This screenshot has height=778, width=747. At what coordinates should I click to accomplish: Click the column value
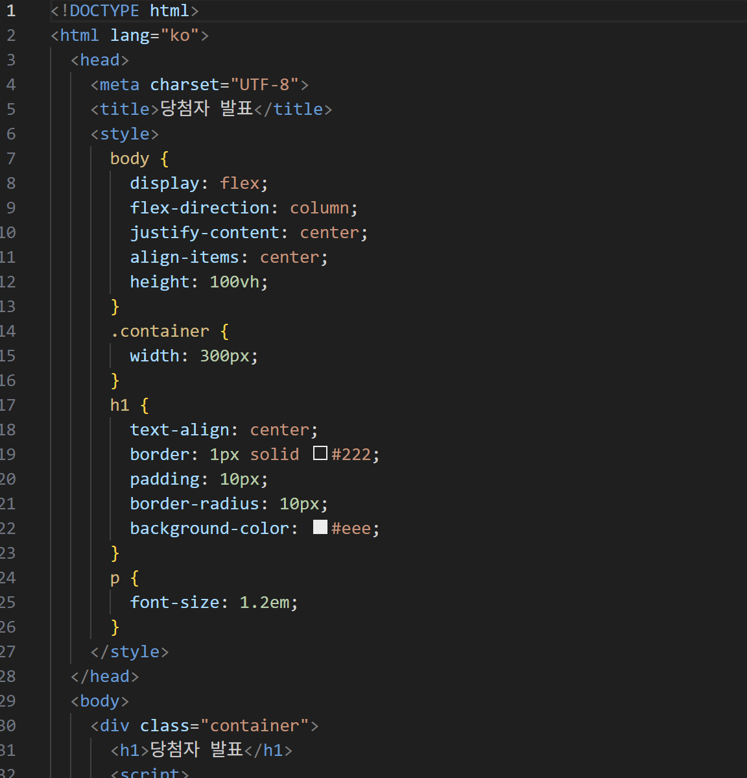(320, 208)
